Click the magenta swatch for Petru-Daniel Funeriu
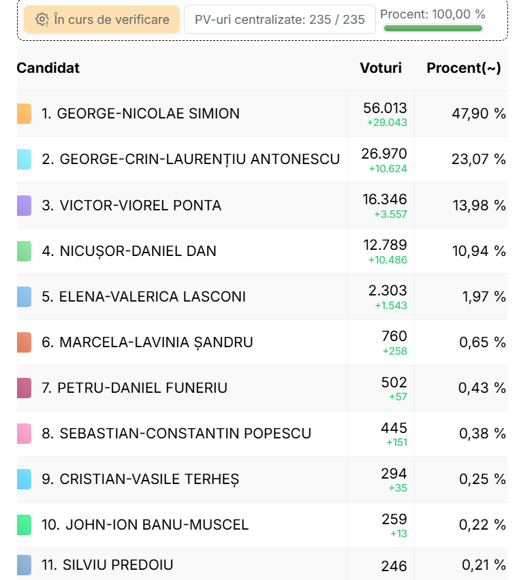This screenshot has height=580, width=519. [24, 388]
